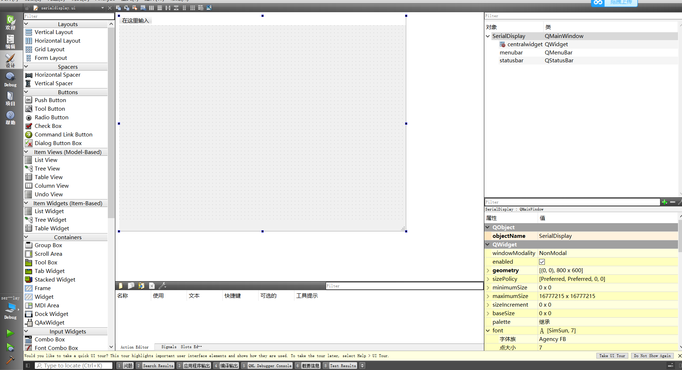Close the serialdisplay.ui document with X

click(x=110, y=8)
